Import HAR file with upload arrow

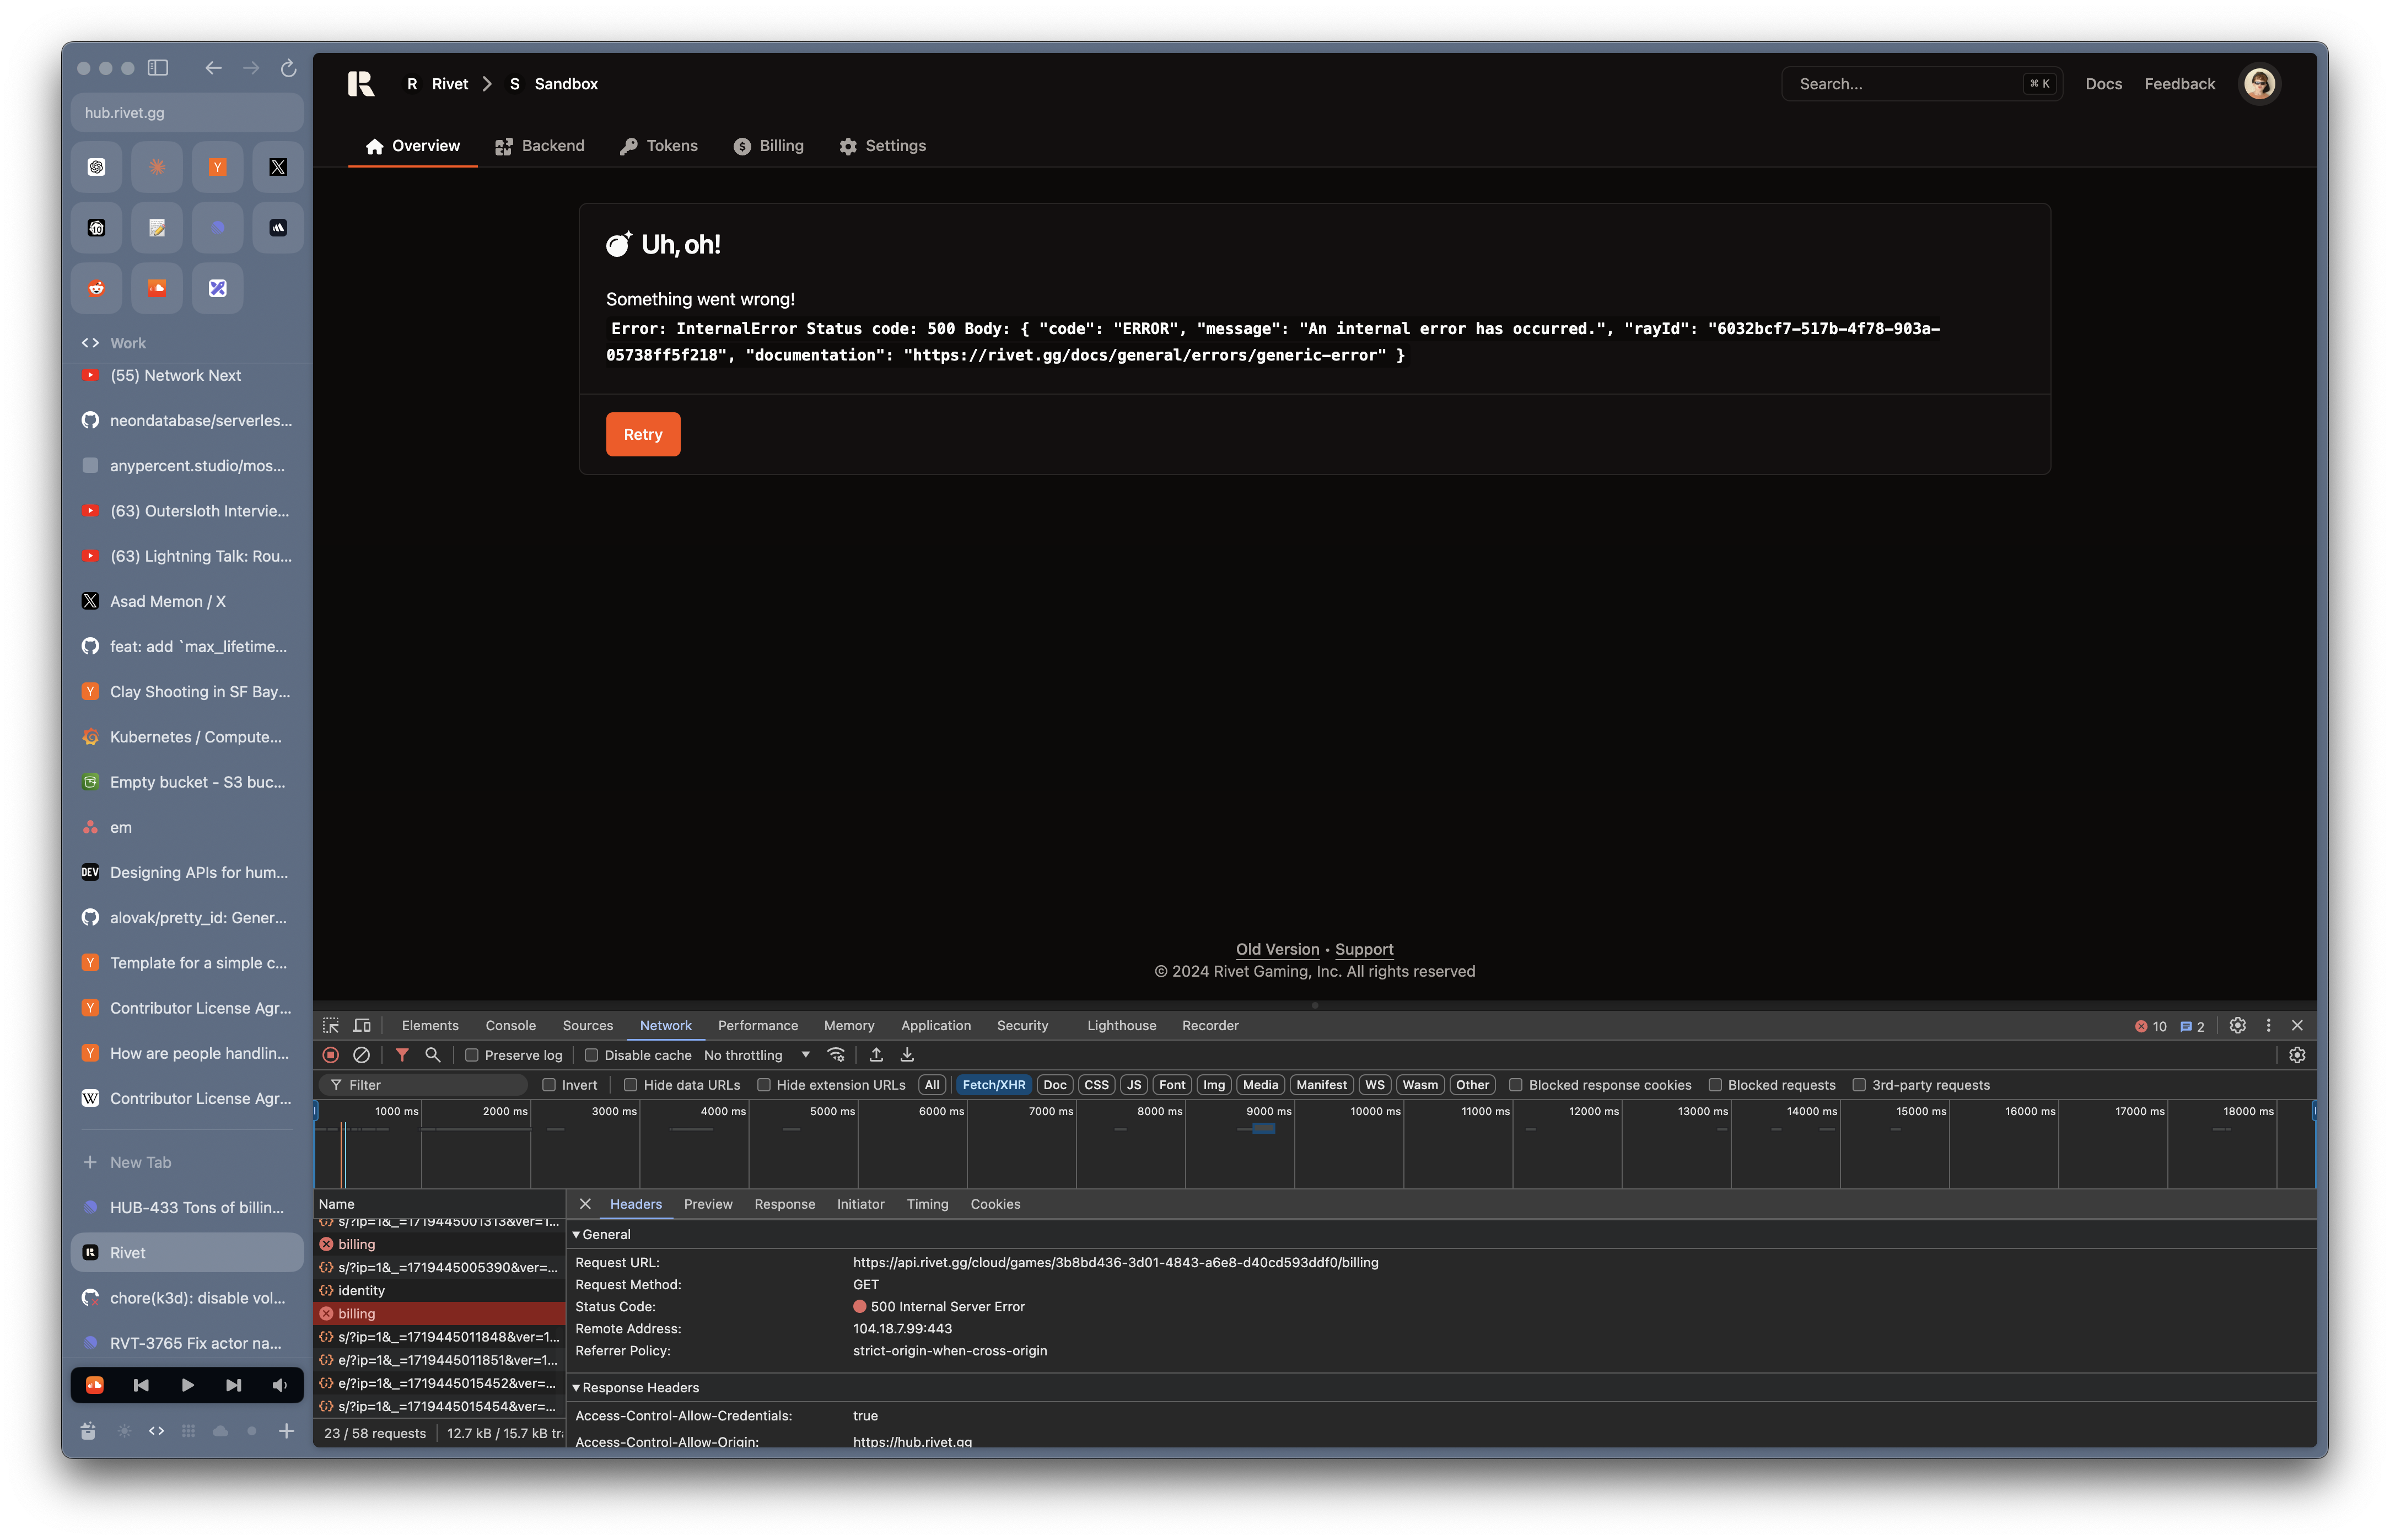pyautogui.click(x=876, y=1056)
